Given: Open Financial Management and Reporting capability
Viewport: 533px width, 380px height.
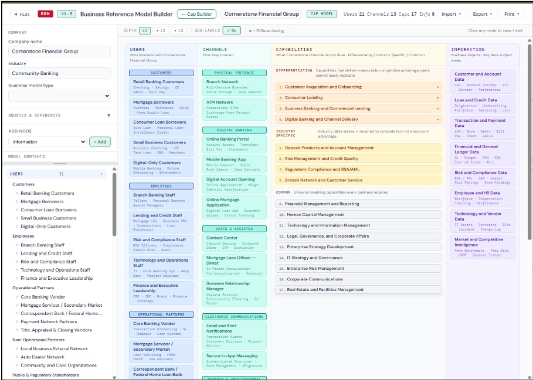Looking at the screenshot, I should 358,204.
